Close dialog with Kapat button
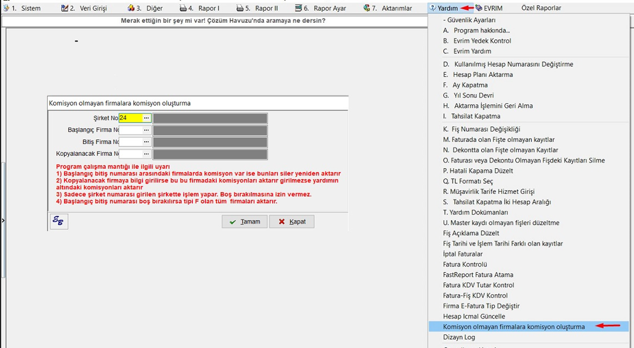634x348 pixels. pyautogui.click(x=292, y=222)
